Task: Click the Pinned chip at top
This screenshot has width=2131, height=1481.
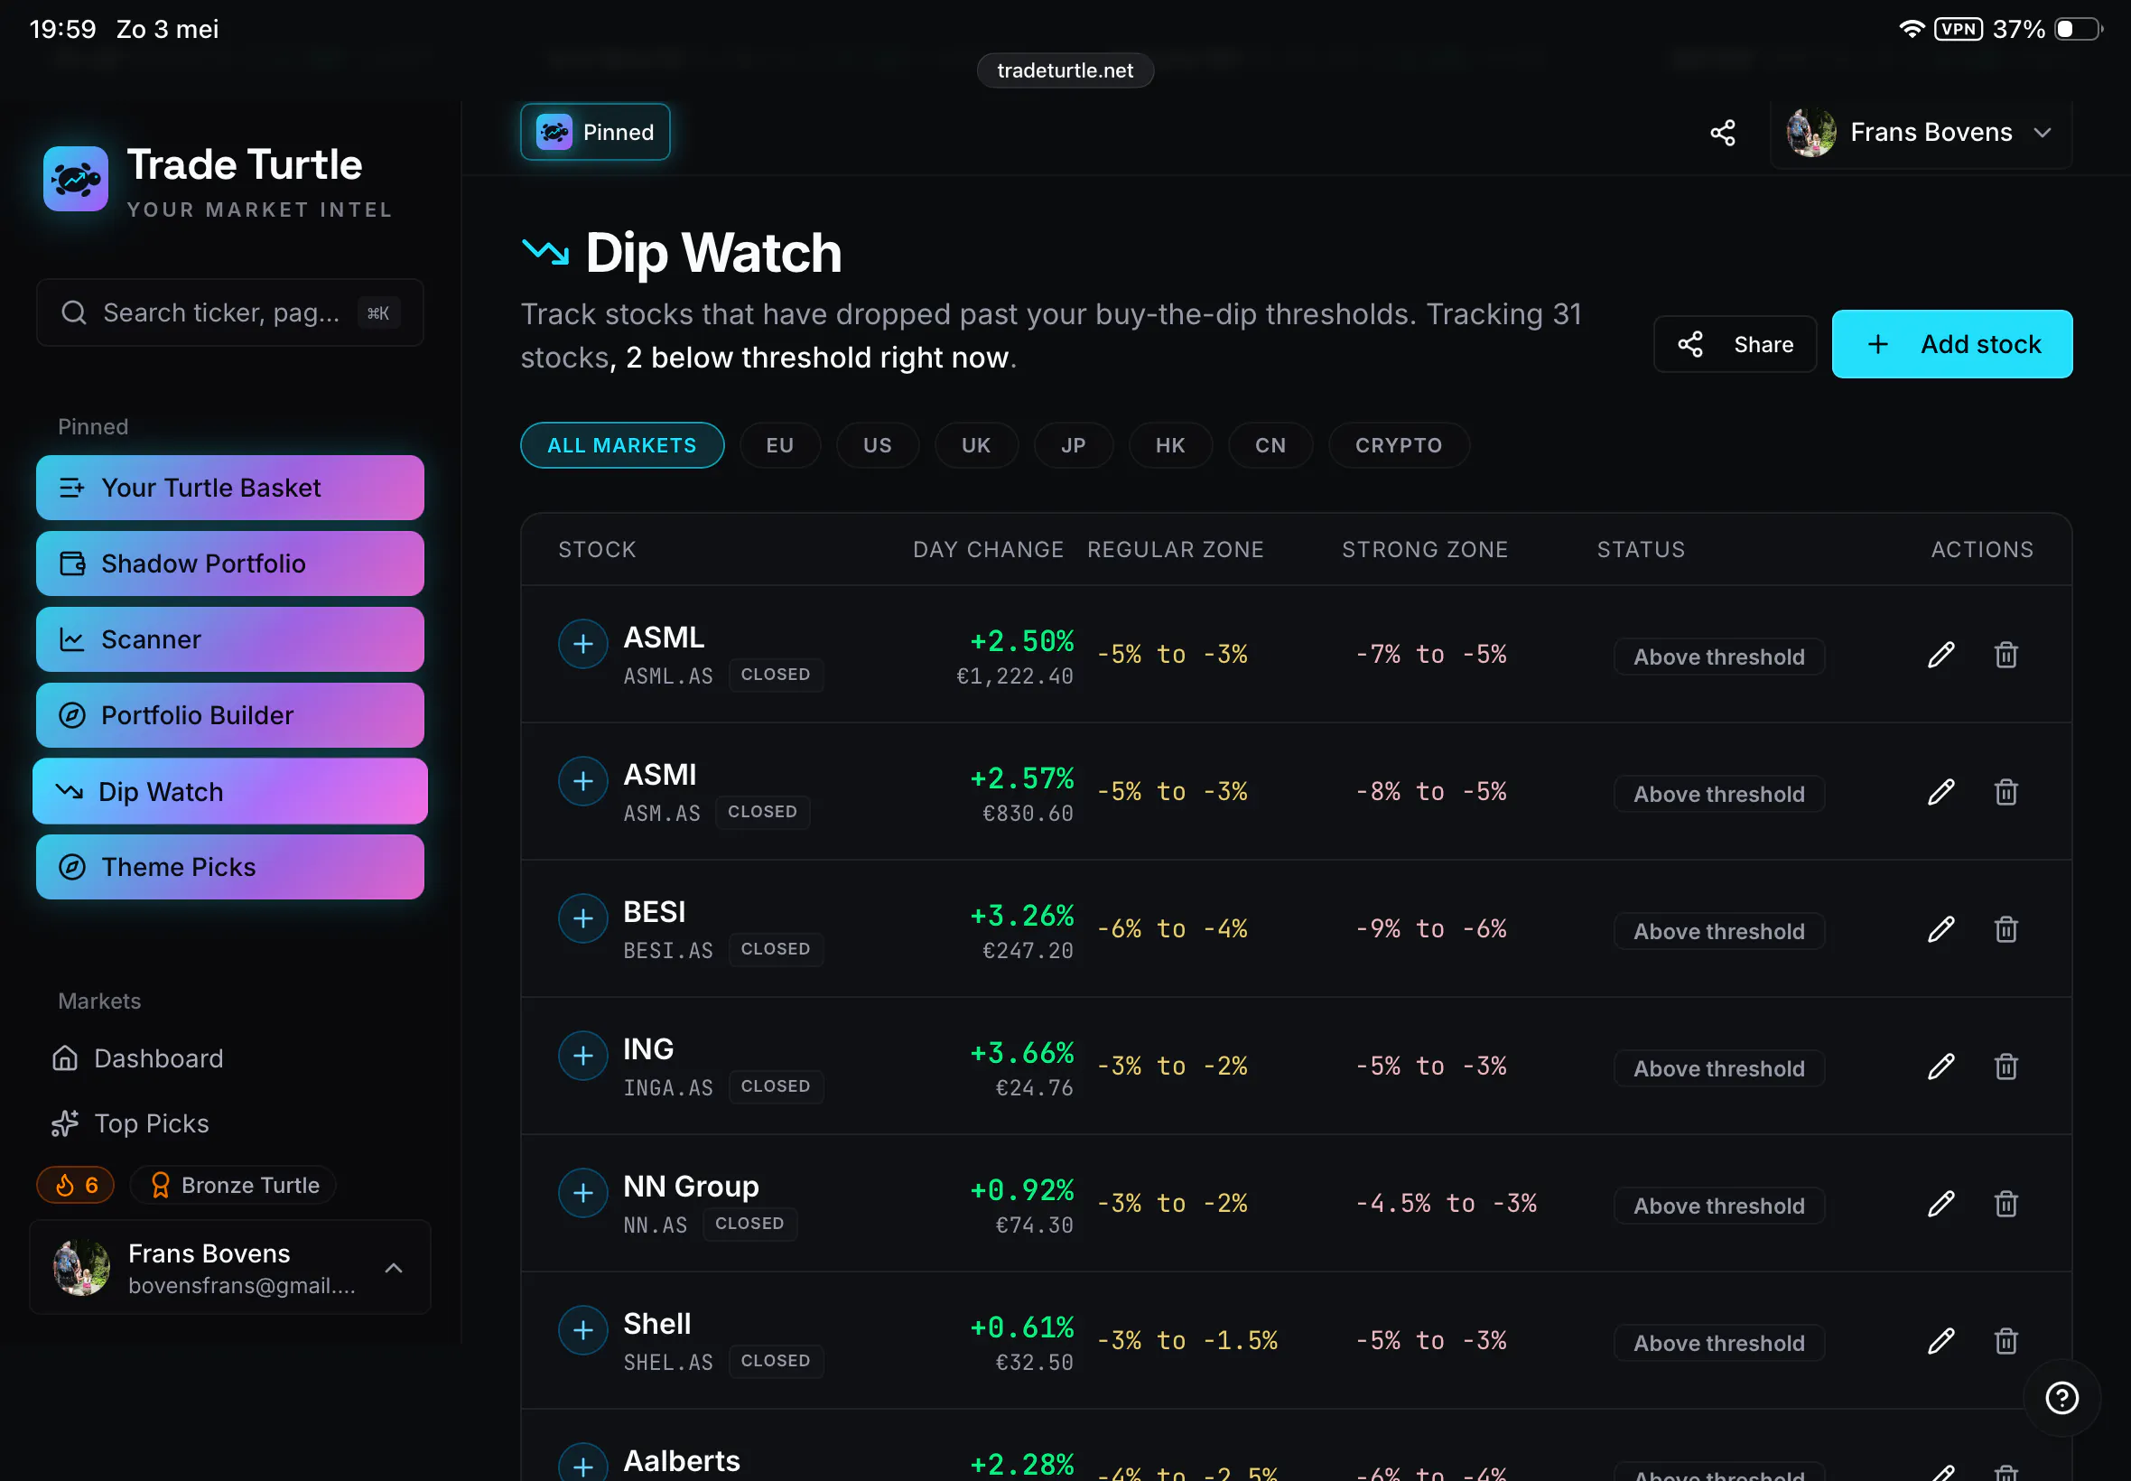Action: point(595,133)
